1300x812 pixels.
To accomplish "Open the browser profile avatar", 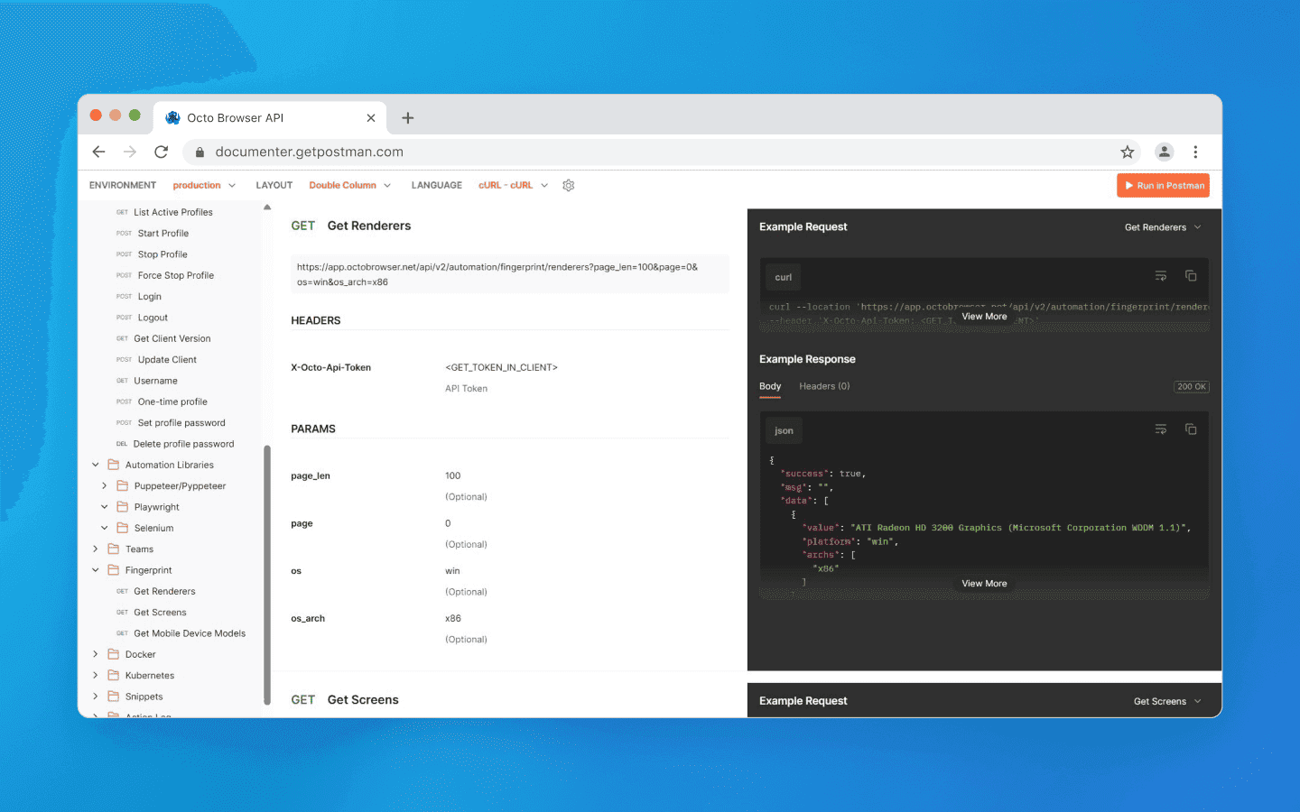I will 1165,152.
